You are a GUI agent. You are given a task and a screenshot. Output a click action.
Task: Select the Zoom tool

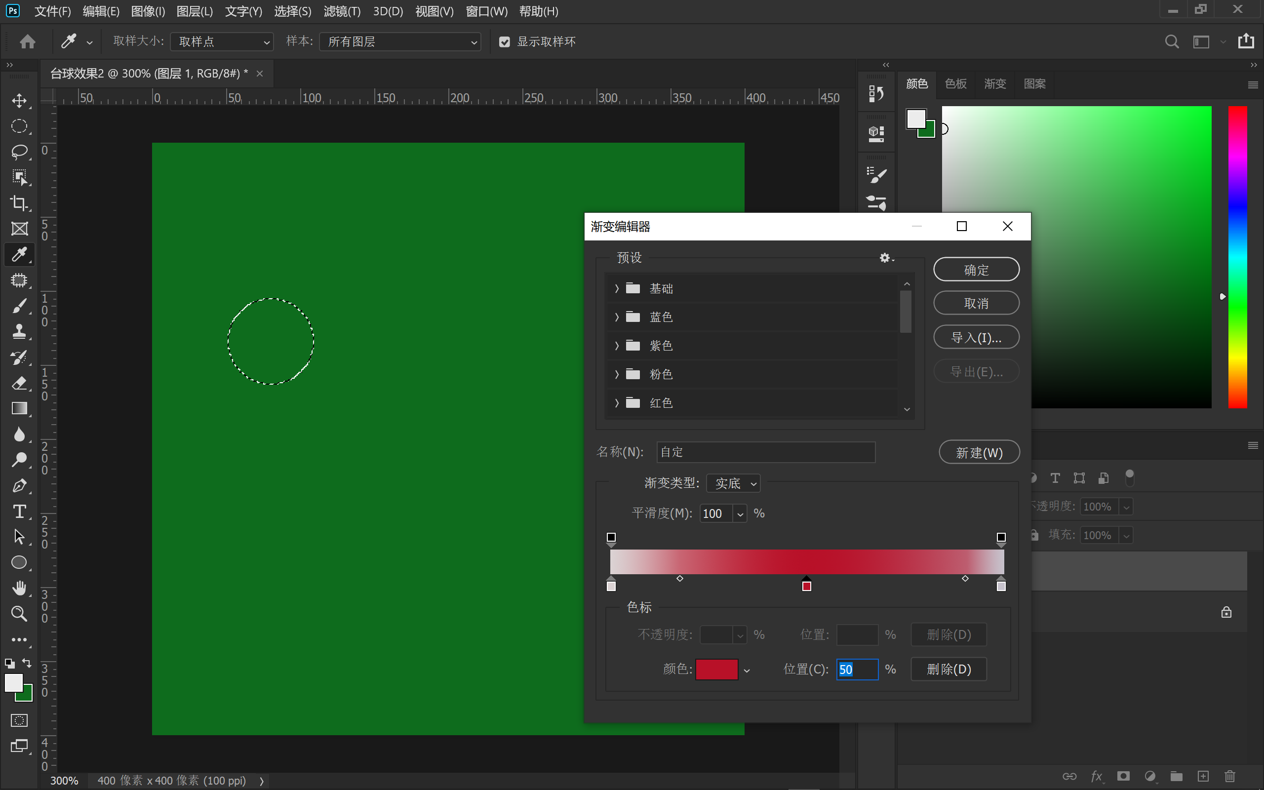point(19,614)
